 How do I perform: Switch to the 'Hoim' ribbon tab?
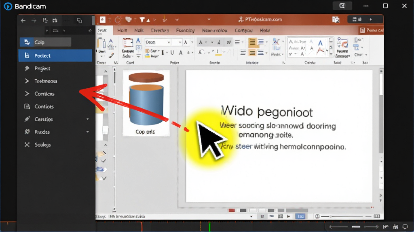[x=122, y=31]
